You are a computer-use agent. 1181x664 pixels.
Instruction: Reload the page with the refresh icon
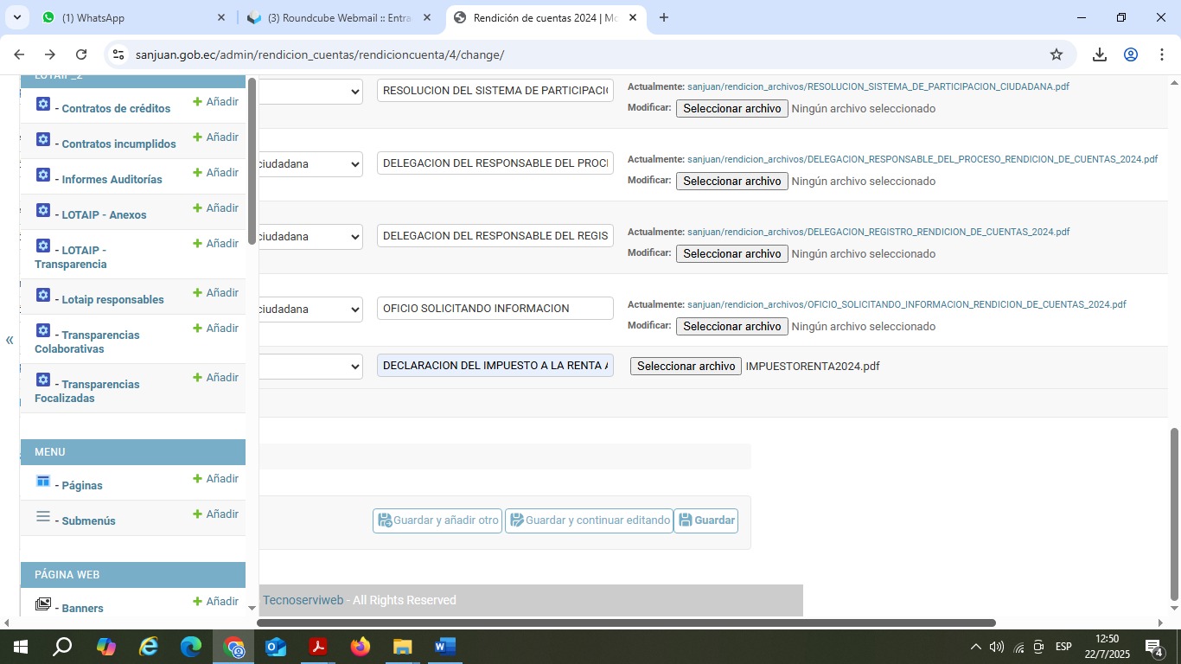tap(81, 54)
